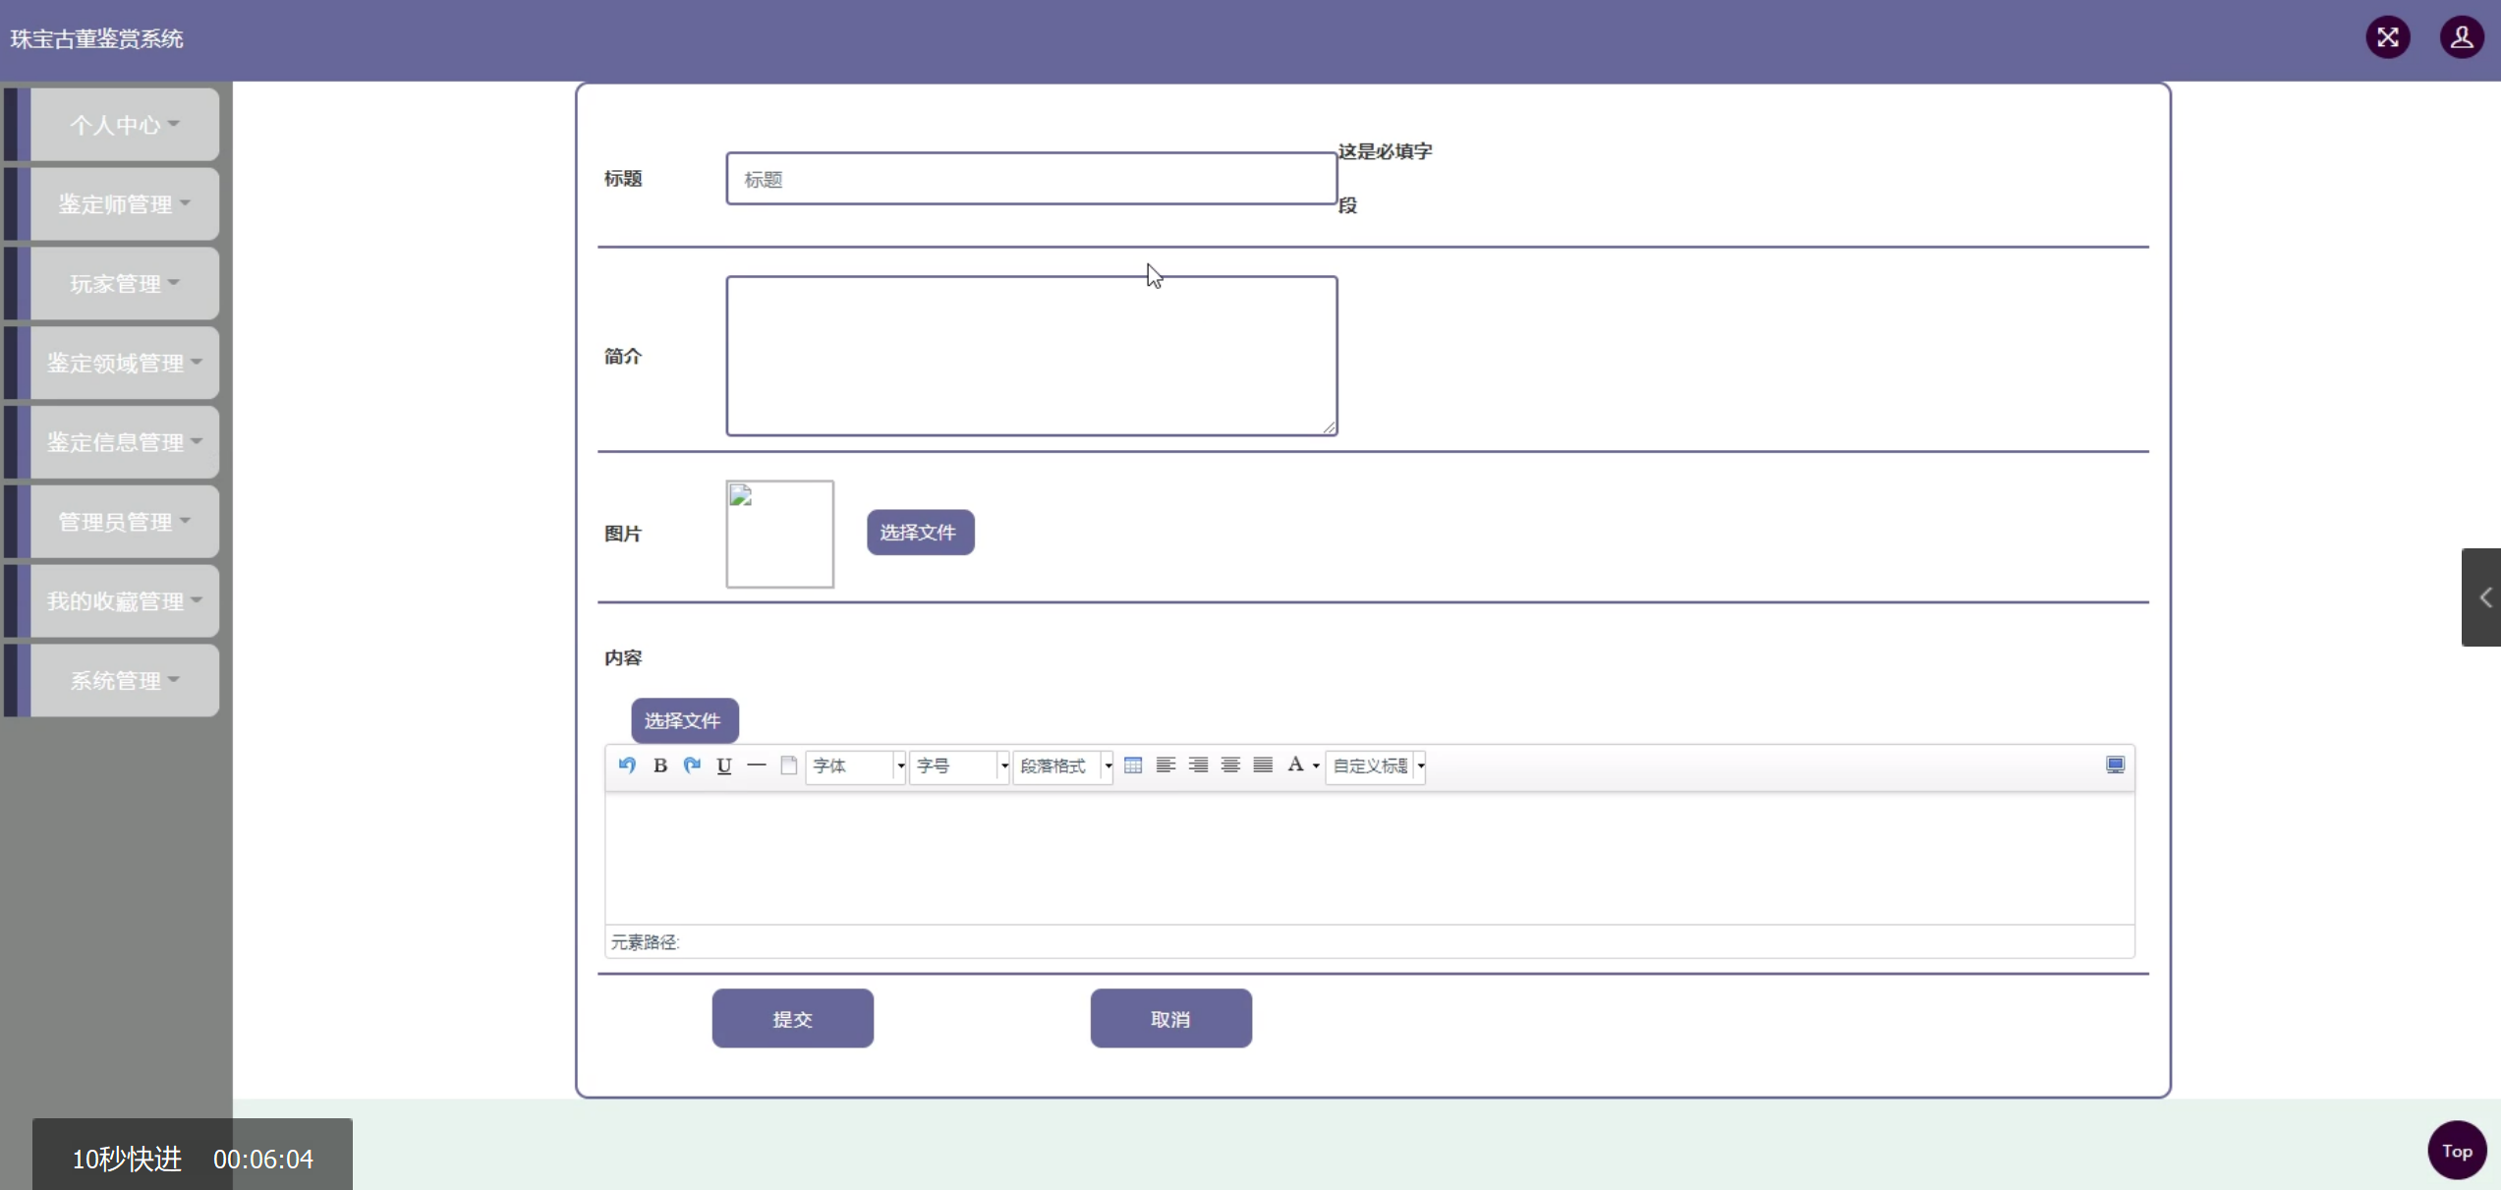This screenshot has height=1190, width=2501.
Task: Apply justify alignment in editor
Action: pyautogui.click(x=1263, y=765)
